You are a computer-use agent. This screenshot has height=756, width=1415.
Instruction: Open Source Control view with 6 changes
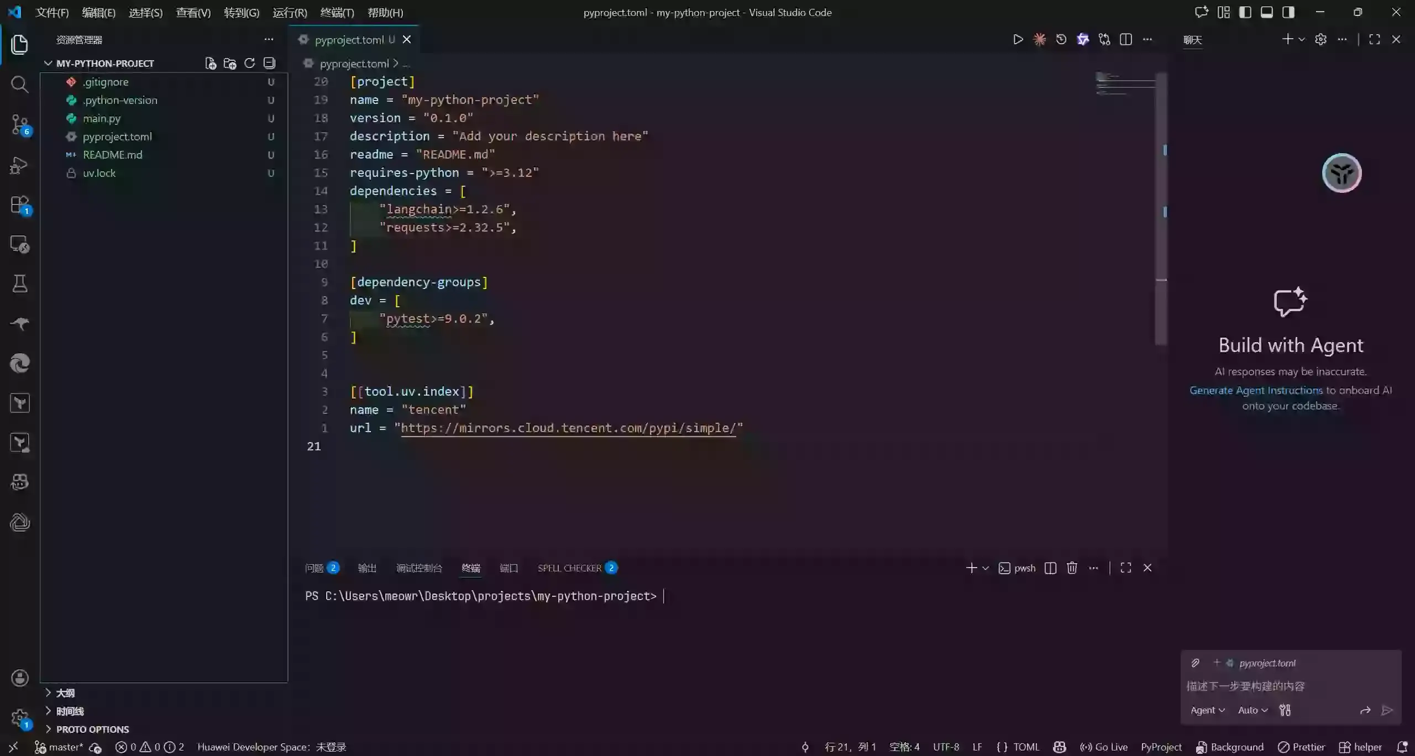pos(20,124)
